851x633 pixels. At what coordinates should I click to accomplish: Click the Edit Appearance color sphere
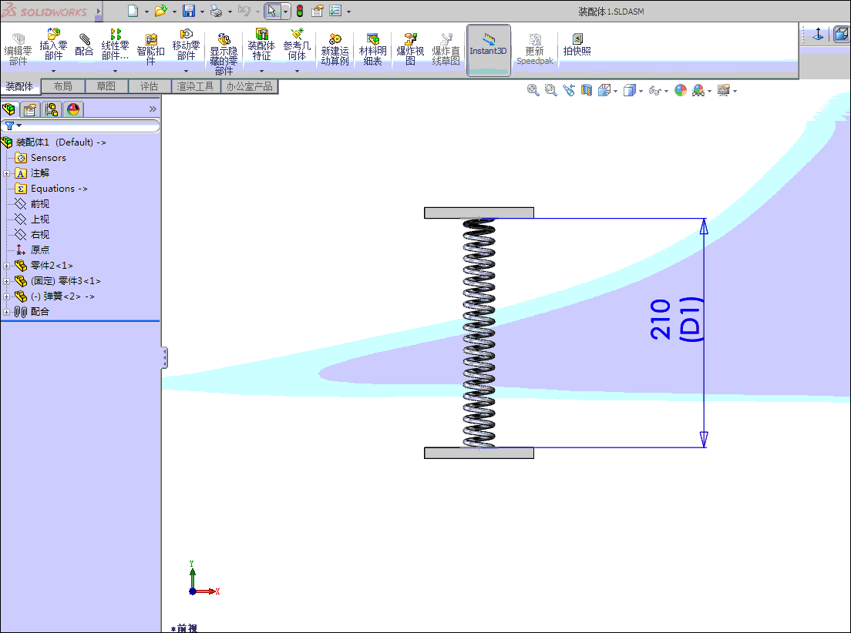coord(681,91)
